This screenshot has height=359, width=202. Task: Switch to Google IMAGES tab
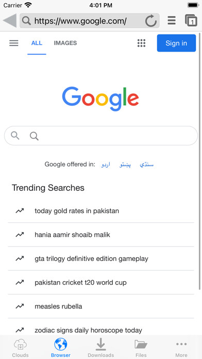(x=65, y=43)
